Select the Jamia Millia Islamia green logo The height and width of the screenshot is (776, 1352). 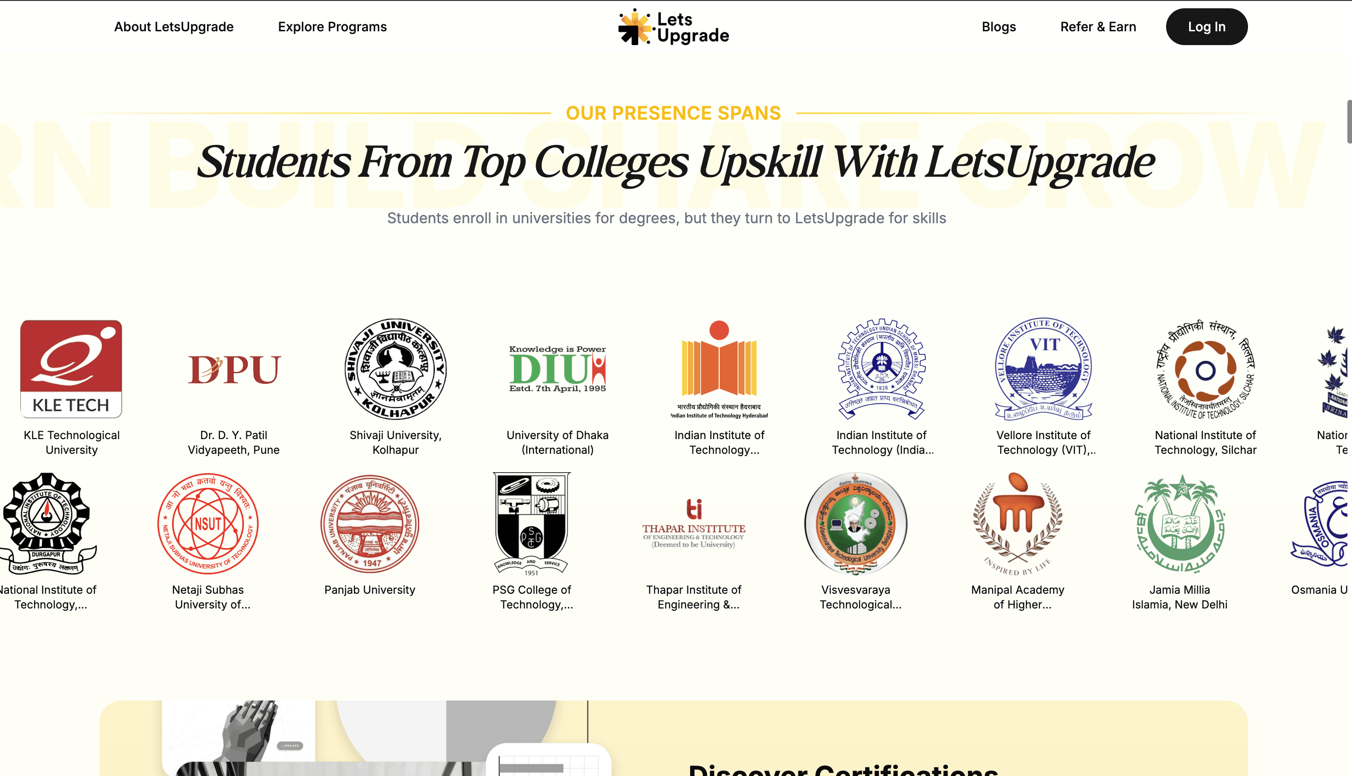coord(1179,523)
